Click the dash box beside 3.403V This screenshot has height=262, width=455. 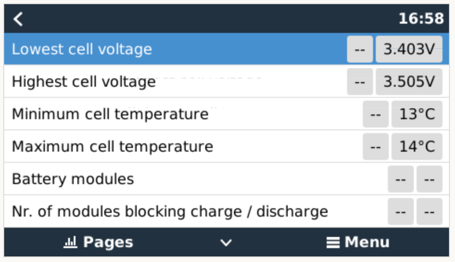360,49
